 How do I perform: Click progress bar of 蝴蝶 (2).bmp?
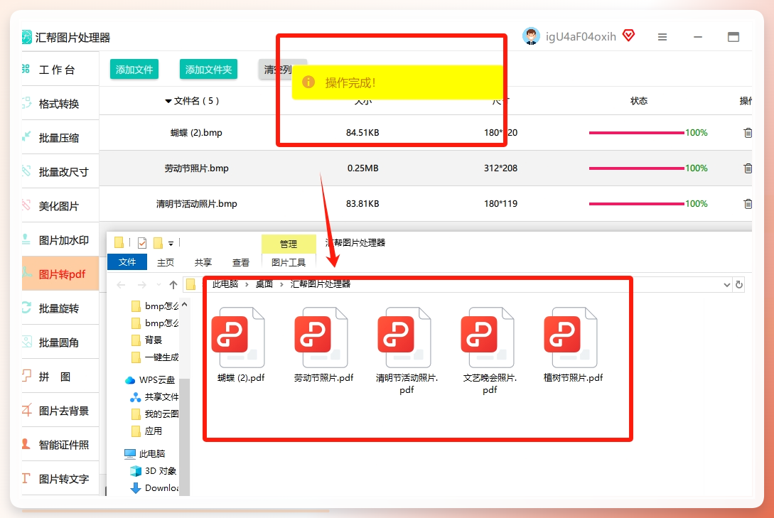point(636,133)
